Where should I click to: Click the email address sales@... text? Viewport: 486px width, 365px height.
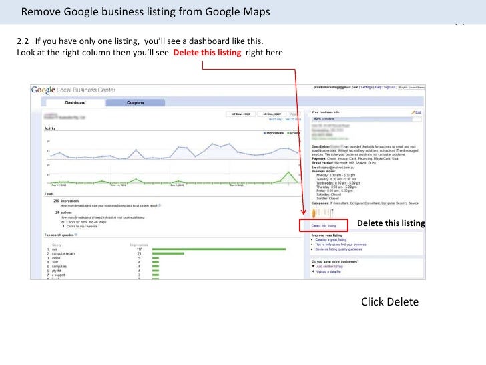tap(338, 168)
